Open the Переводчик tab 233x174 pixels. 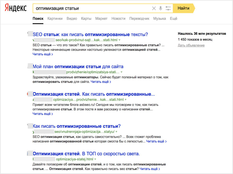139,18
